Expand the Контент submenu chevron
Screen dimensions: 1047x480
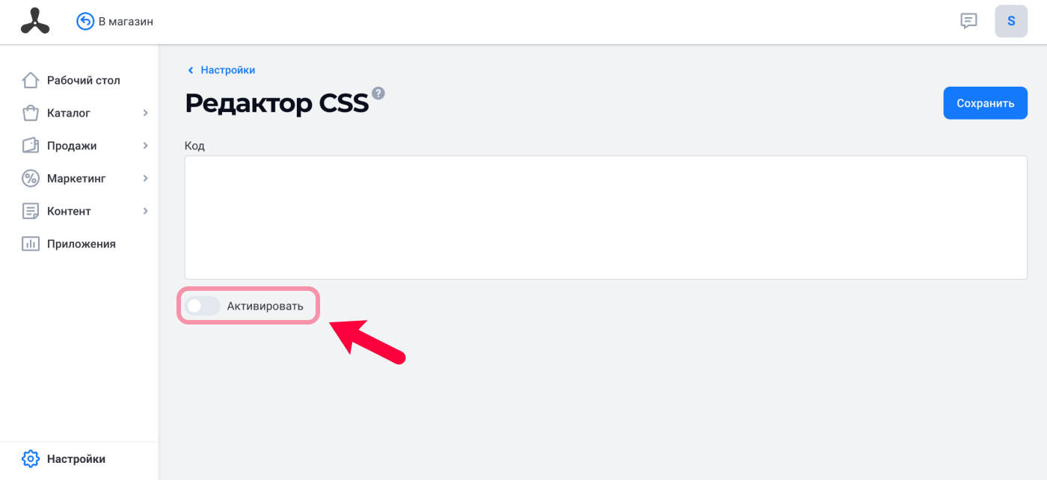pyautogui.click(x=145, y=211)
